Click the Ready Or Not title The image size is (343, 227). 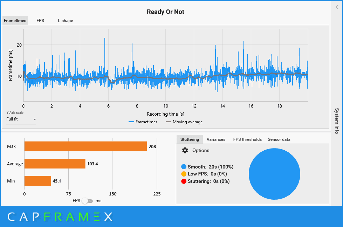[x=165, y=12]
